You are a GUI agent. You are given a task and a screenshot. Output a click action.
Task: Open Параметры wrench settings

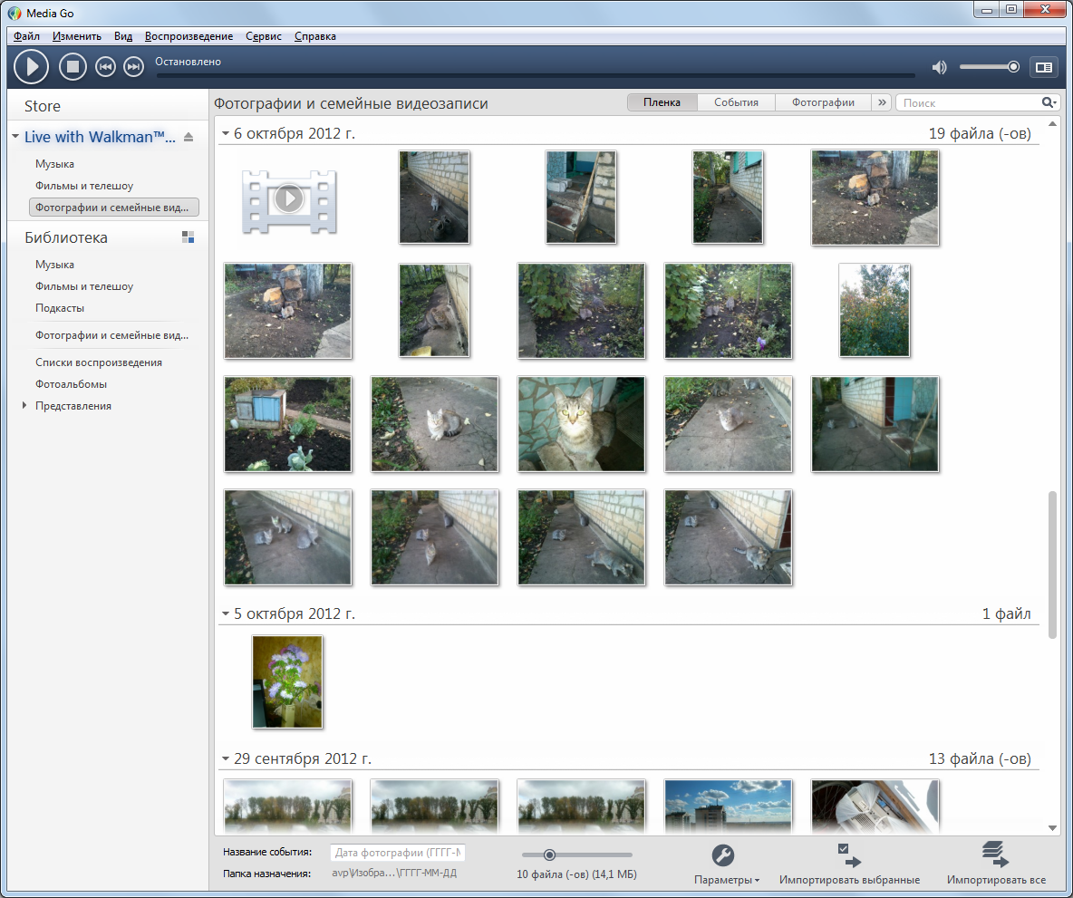723,855
